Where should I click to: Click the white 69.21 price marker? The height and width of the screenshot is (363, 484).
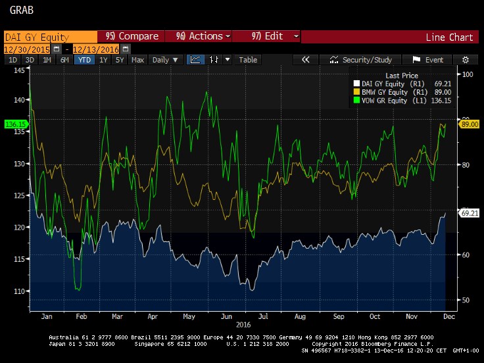(469, 213)
